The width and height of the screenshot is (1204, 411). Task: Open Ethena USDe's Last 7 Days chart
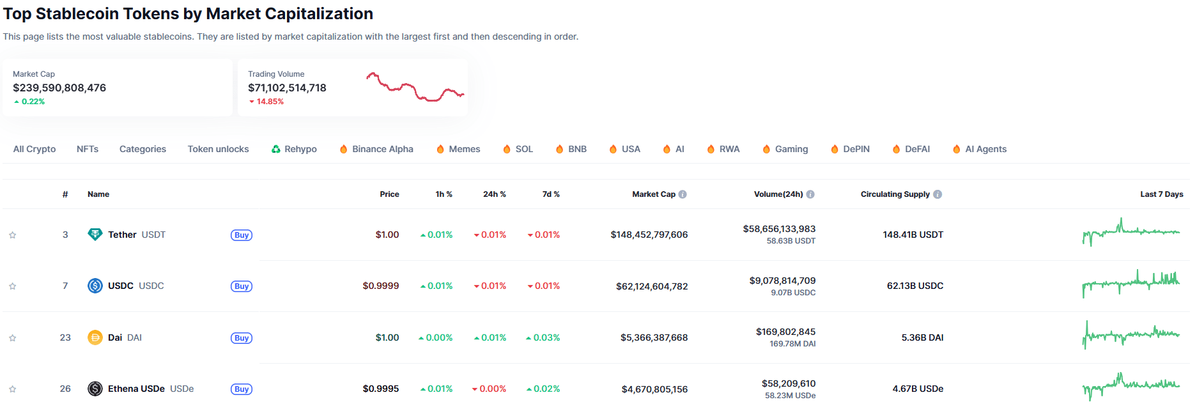coord(1131,387)
